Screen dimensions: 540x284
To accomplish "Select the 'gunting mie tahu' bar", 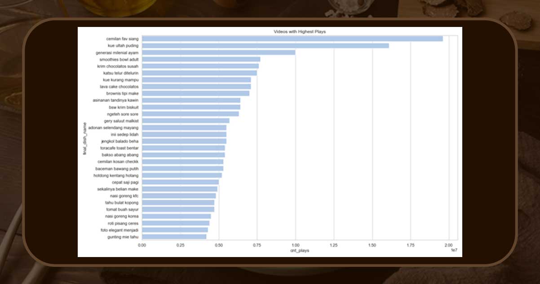I will tap(174, 236).
